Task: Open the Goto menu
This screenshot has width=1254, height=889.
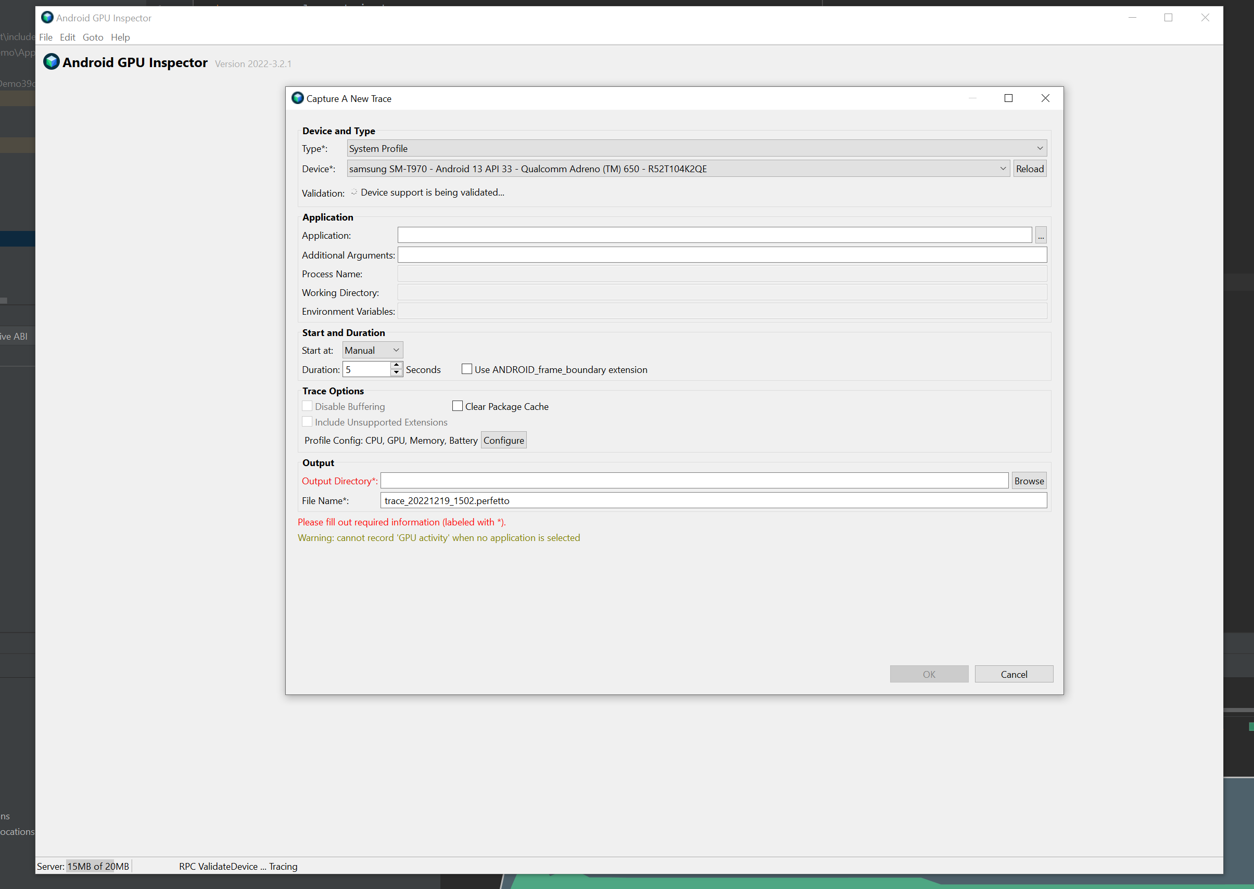Action: click(x=93, y=37)
